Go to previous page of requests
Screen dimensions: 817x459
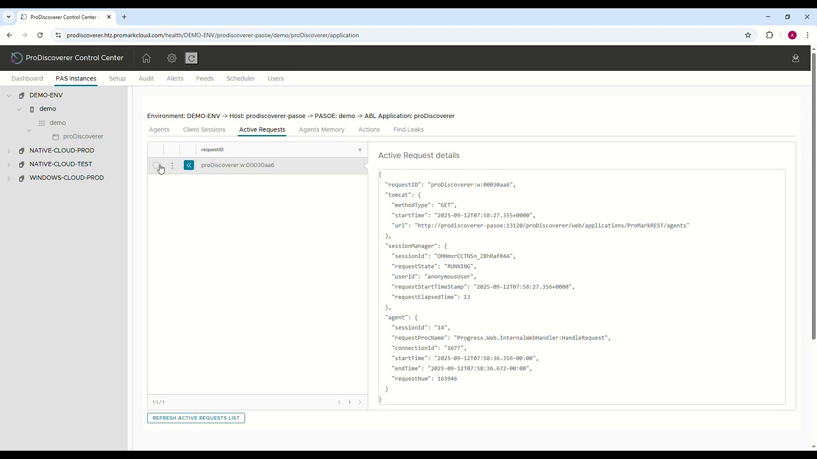pyautogui.click(x=339, y=402)
